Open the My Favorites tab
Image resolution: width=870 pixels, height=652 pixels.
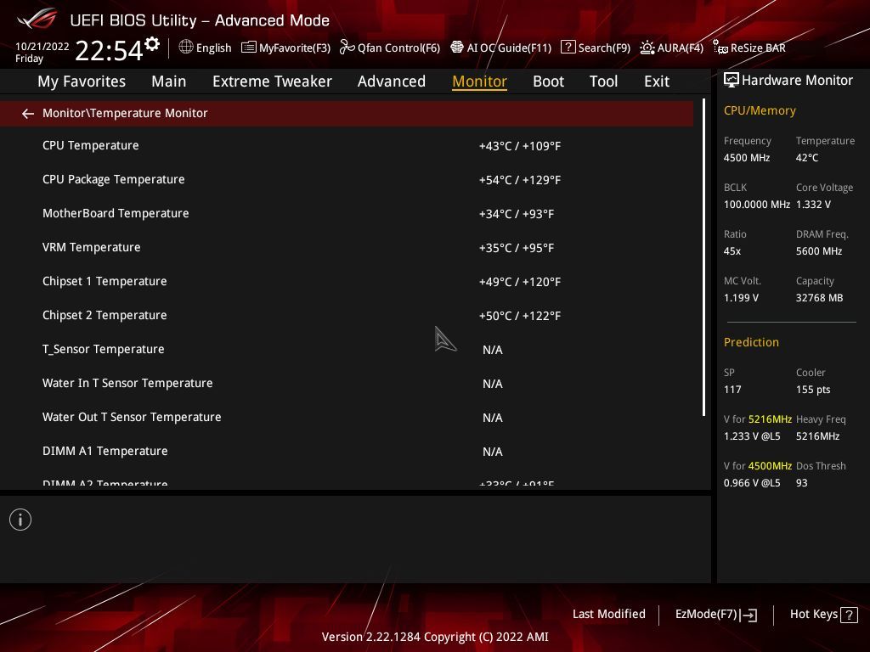tap(82, 81)
